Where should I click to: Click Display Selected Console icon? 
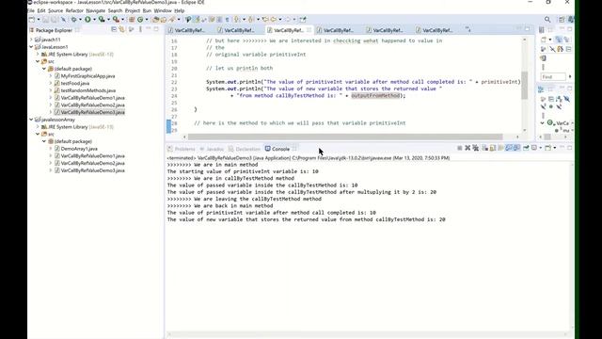(x=534, y=148)
